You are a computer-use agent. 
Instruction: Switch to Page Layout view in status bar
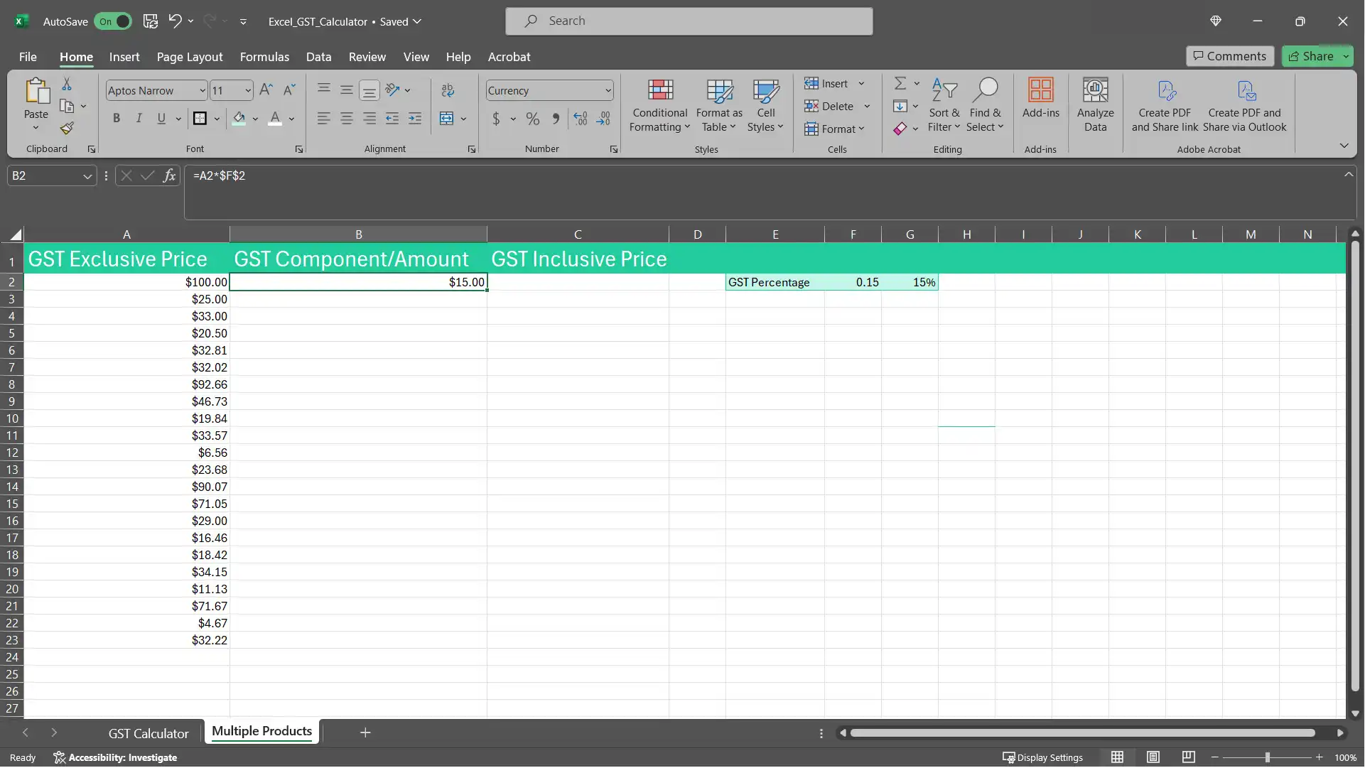(1153, 757)
